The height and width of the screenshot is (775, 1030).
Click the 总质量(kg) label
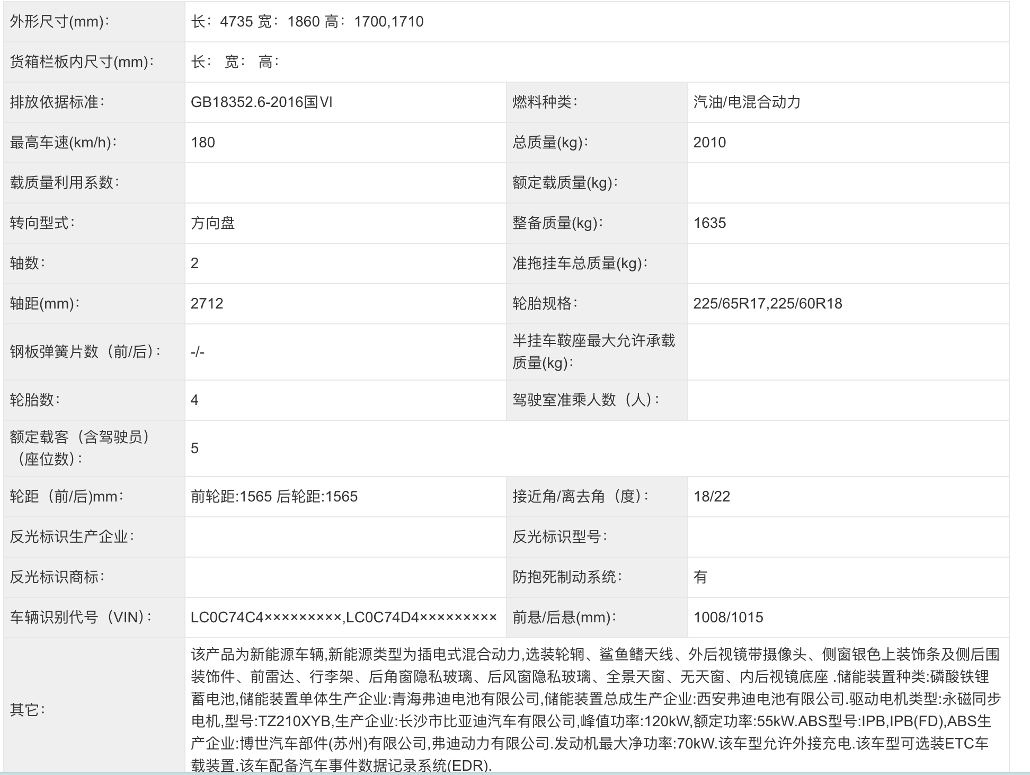pos(550,143)
